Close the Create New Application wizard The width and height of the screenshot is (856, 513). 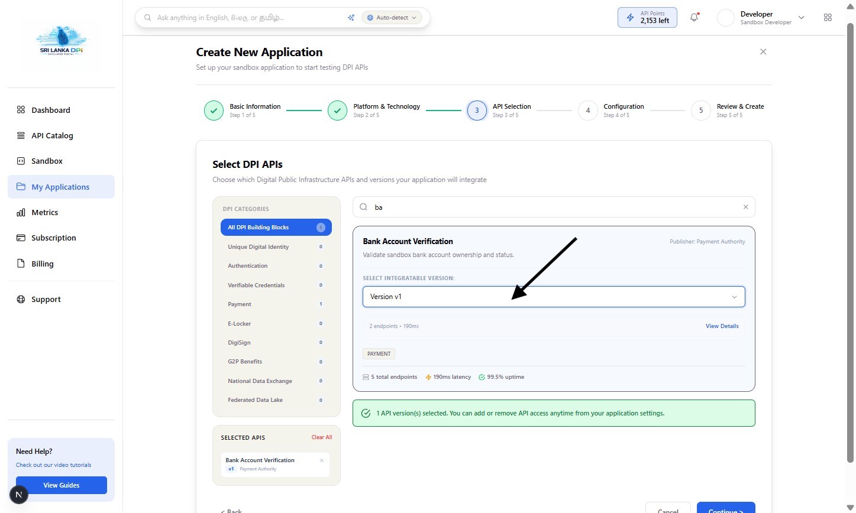point(763,52)
